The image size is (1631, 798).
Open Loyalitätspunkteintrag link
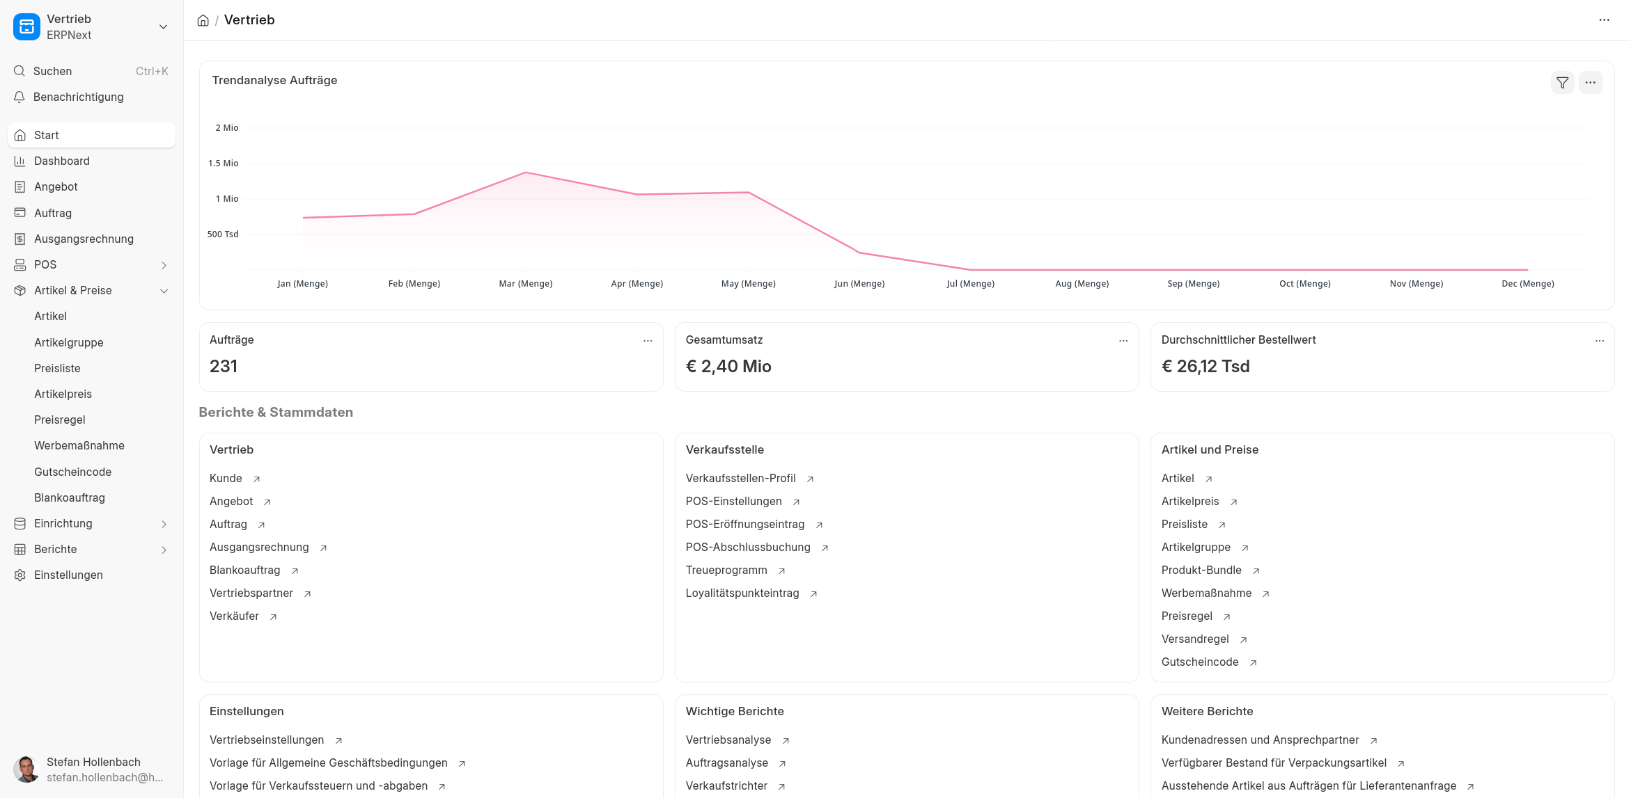click(x=742, y=593)
